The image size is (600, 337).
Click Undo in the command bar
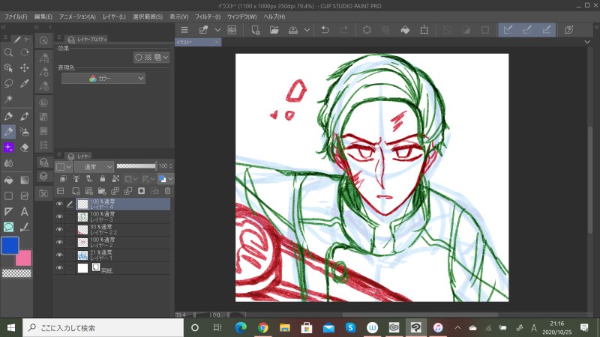[x=325, y=30]
